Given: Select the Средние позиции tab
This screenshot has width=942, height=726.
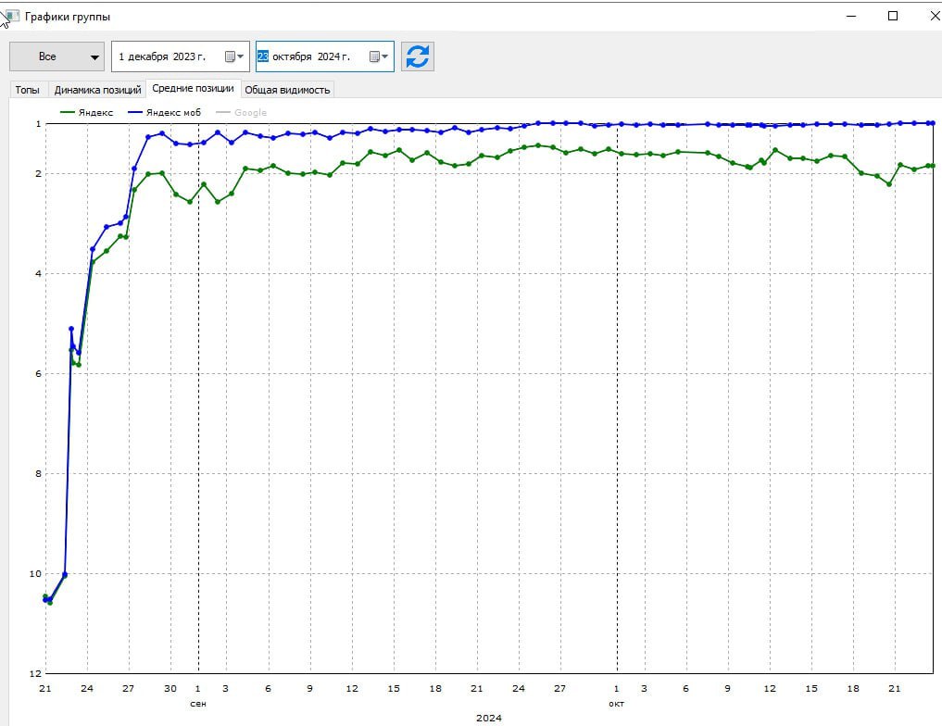Looking at the screenshot, I should coord(193,89).
